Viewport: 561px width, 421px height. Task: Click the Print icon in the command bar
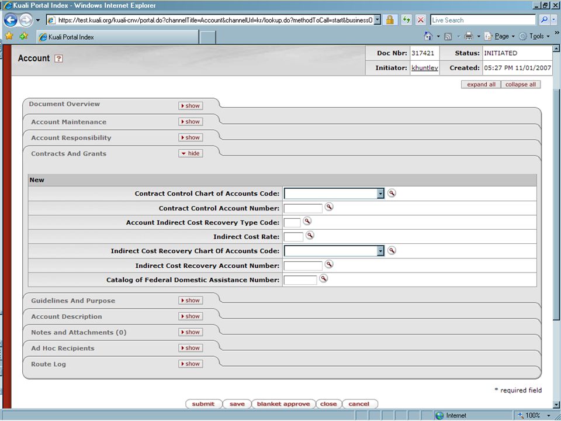(x=468, y=36)
